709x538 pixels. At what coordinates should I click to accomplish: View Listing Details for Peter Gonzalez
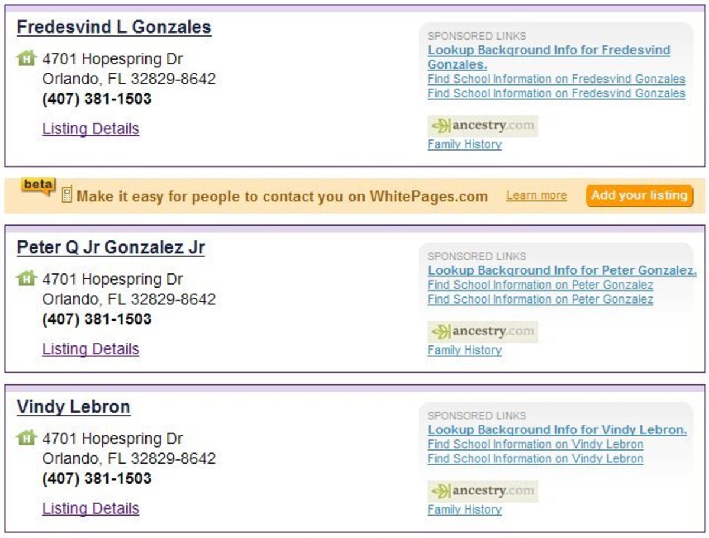tap(90, 348)
